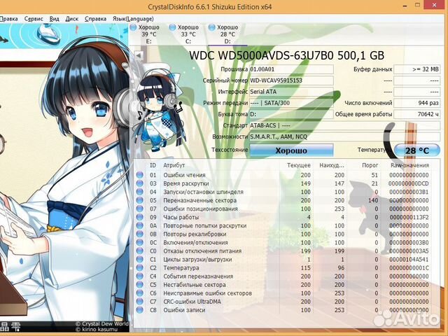The image size is (448, 336).
Task: Open the Сервис menu
Action: (x=34, y=19)
